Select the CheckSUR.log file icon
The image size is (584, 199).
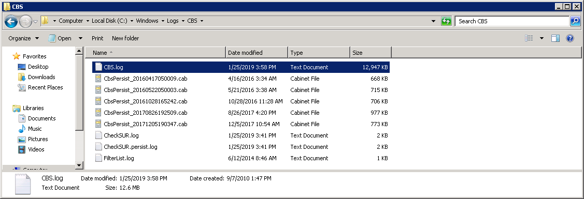[98, 135]
